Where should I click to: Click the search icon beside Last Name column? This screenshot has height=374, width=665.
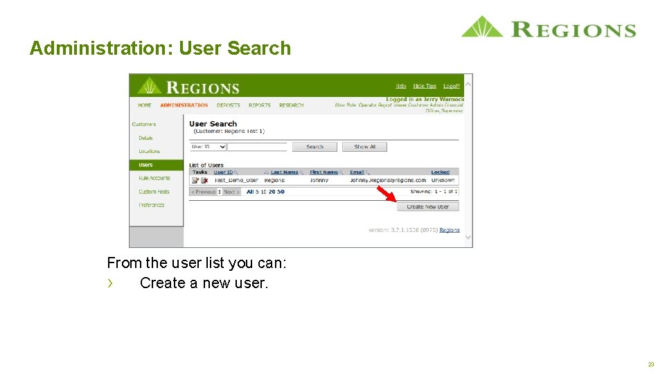301,172
